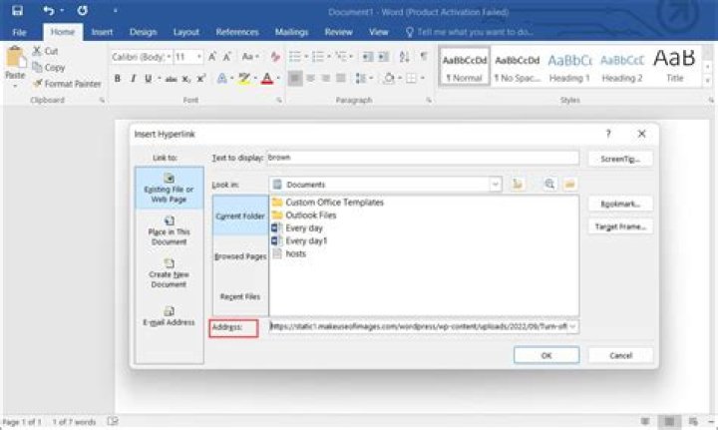The width and height of the screenshot is (718, 430).
Task: Expand the Address history dropdown
Action: [x=572, y=326]
